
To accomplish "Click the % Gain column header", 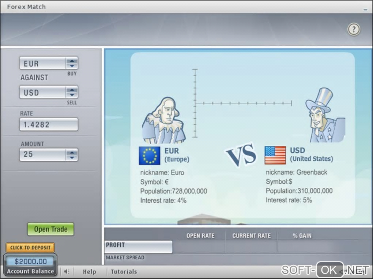I will click(302, 236).
